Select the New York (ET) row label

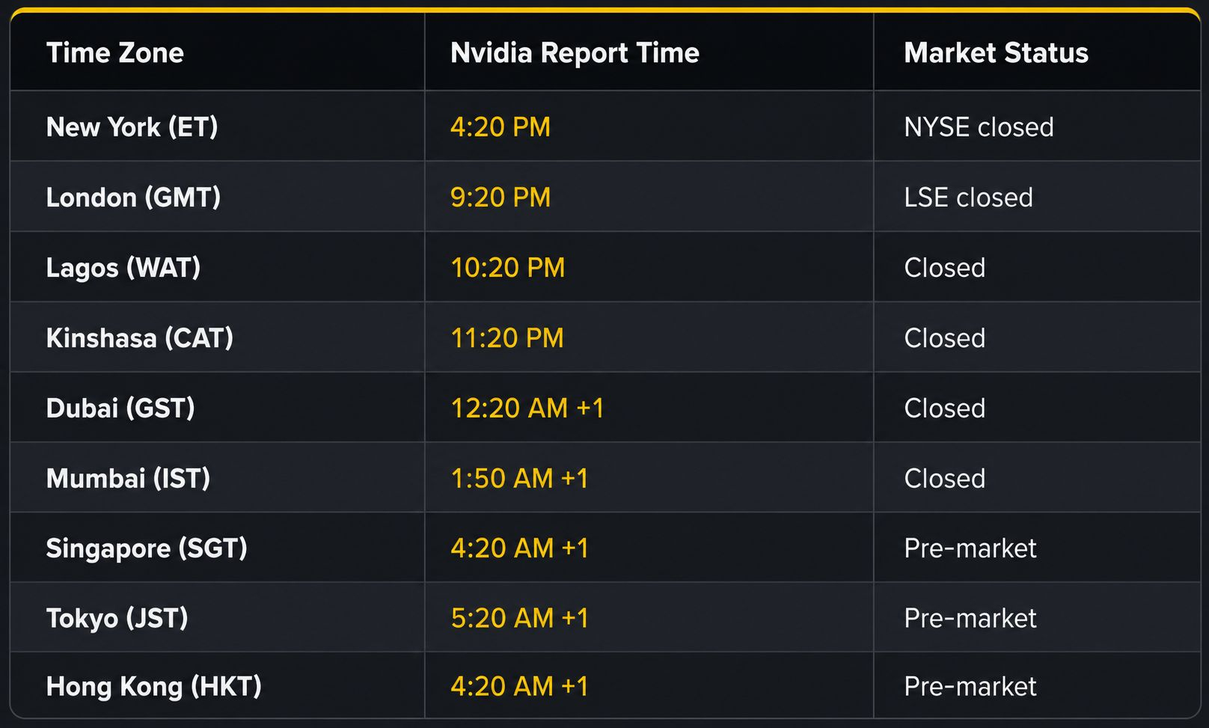pyautogui.click(x=132, y=127)
